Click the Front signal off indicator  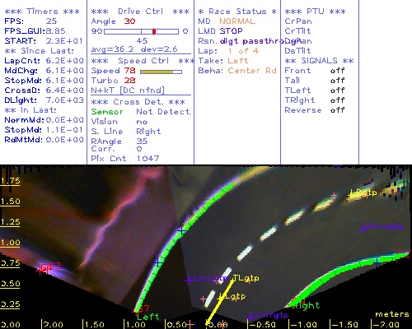tap(337, 71)
